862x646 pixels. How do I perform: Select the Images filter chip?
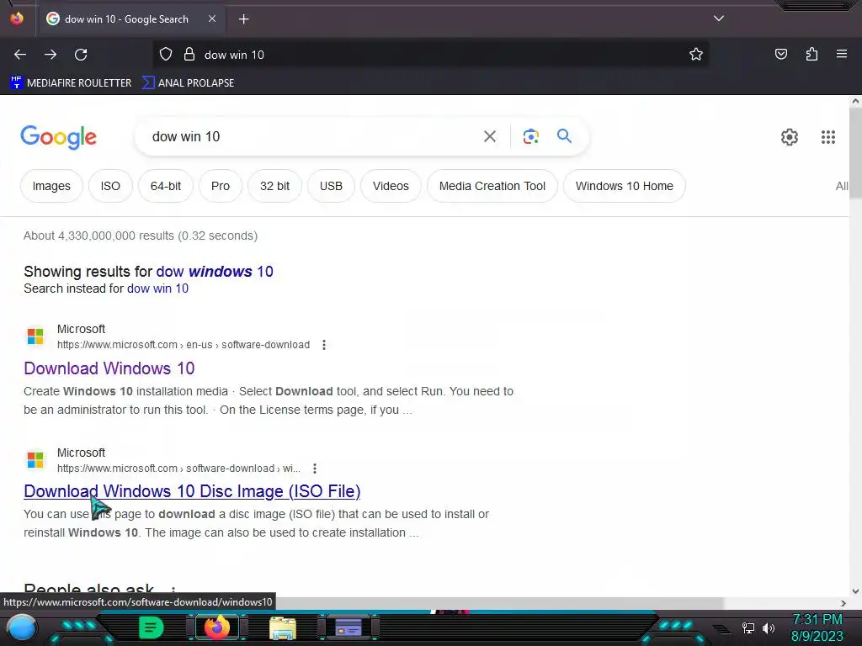tap(51, 186)
